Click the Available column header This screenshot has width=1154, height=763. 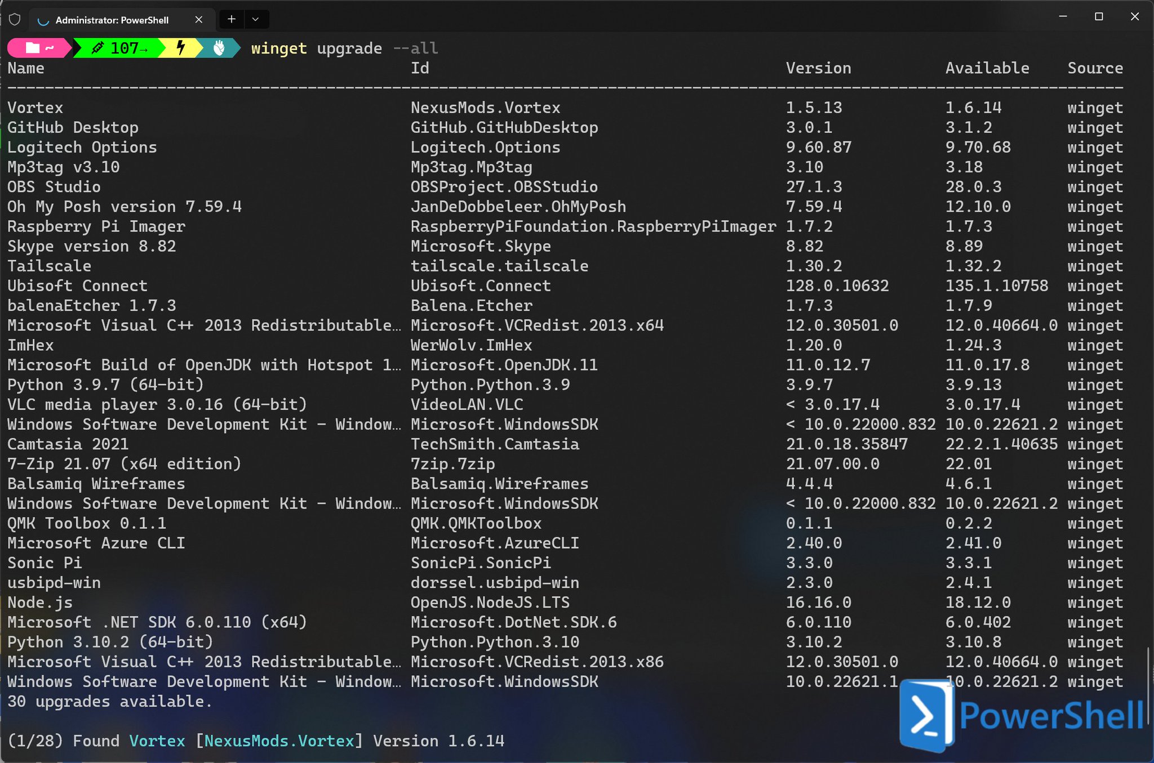click(x=987, y=68)
